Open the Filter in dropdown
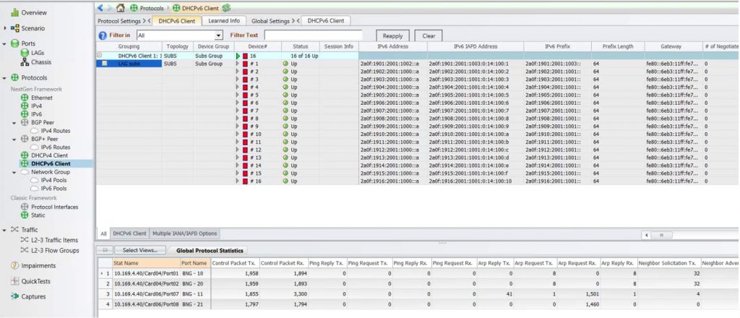Image resolution: width=740 pixels, height=318 pixels. coord(218,36)
